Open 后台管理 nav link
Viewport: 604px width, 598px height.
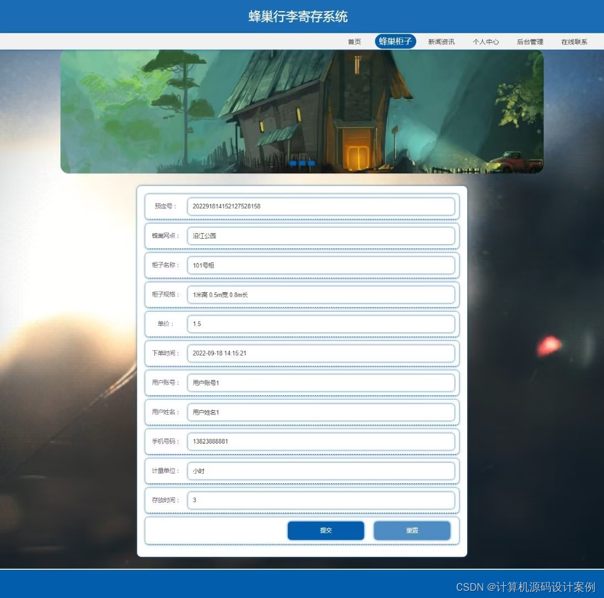tap(530, 42)
